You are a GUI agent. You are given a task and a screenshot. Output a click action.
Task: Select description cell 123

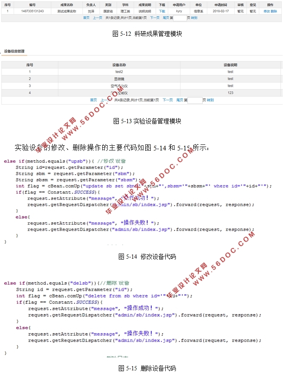tap(230, 93)
